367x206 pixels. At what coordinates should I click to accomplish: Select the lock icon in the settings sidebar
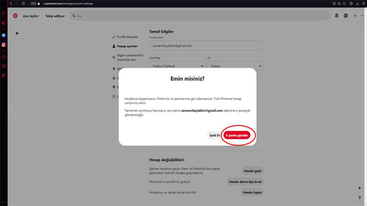(x=113, y=78)
